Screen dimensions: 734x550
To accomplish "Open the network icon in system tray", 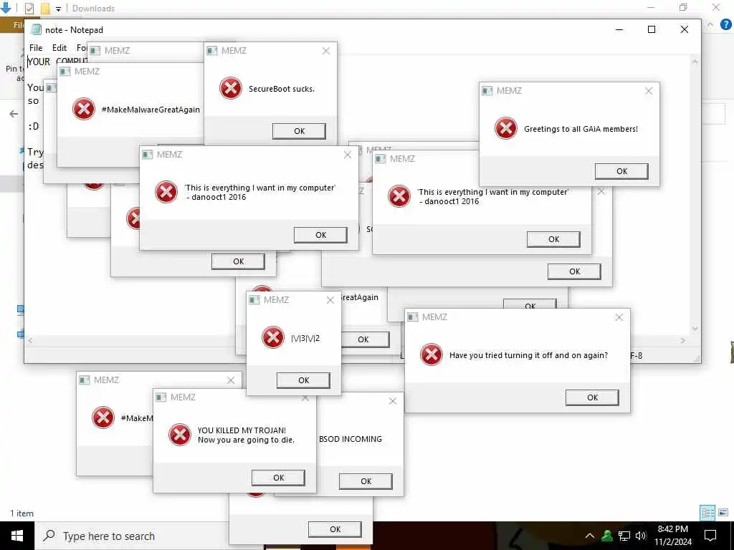I will (x=624, y=536).
